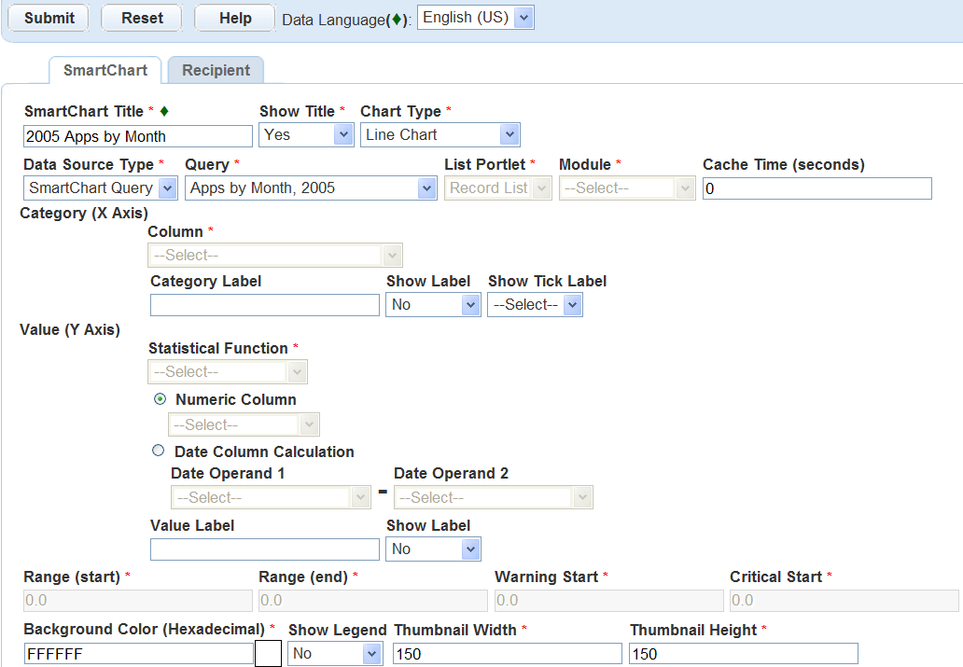963x667 pixels.
Task: Click the SmartChart Title text field
Action: [x=138, y=136]
